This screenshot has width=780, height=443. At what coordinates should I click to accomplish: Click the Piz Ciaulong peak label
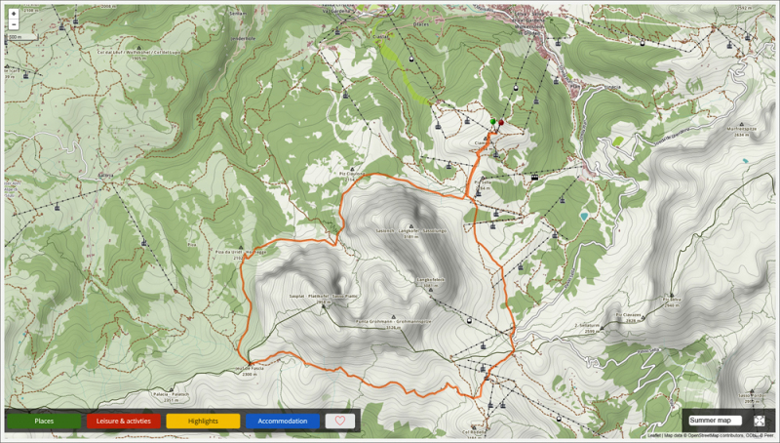[x=352, y=175]
